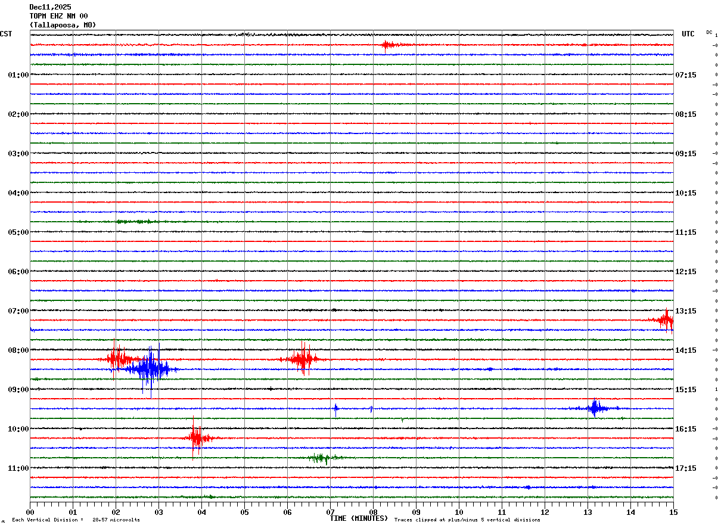
Task: Click the red burst near minute 4
Action: coord(195,438)
